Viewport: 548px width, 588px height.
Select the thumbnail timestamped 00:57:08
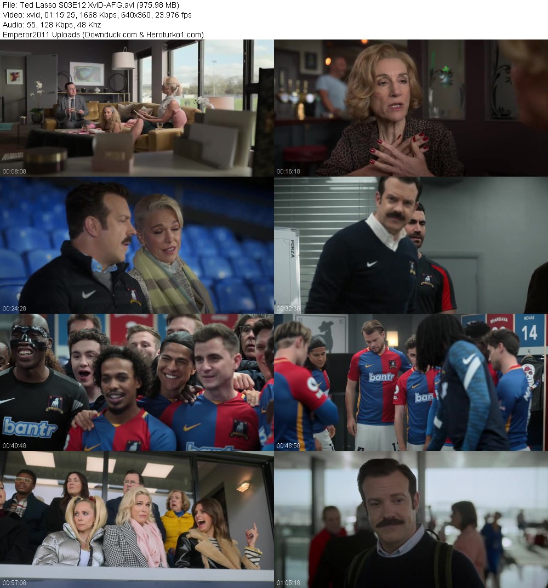(x=136, y=520)
